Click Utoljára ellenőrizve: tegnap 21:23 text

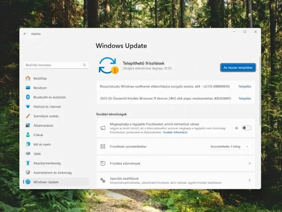pyautogui.click(x=147, y=68)
